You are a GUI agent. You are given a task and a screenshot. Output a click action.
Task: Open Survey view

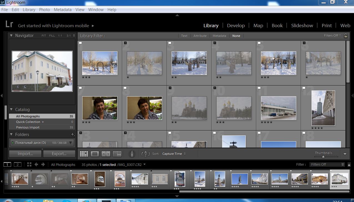click(x=117, y=154)
